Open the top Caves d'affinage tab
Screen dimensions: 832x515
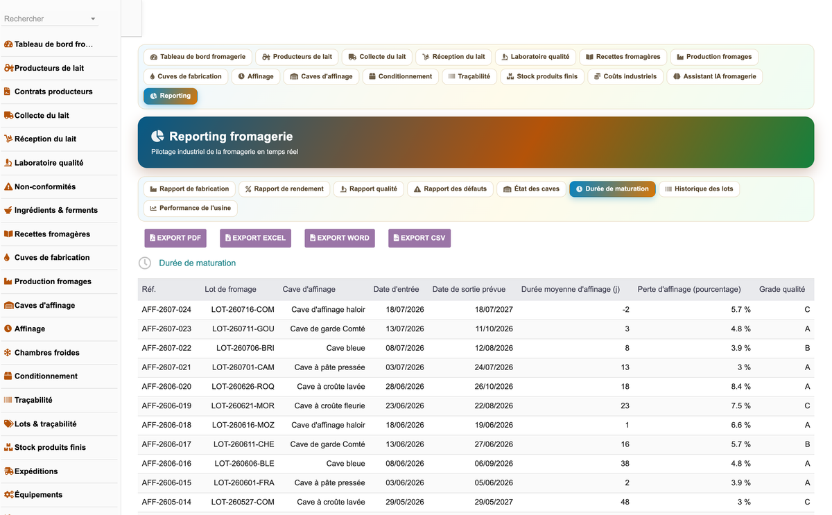[321, 76]
